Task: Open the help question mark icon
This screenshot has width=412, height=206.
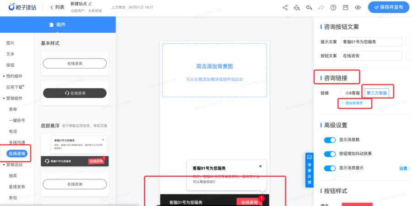Action: [x=333, y=8]
